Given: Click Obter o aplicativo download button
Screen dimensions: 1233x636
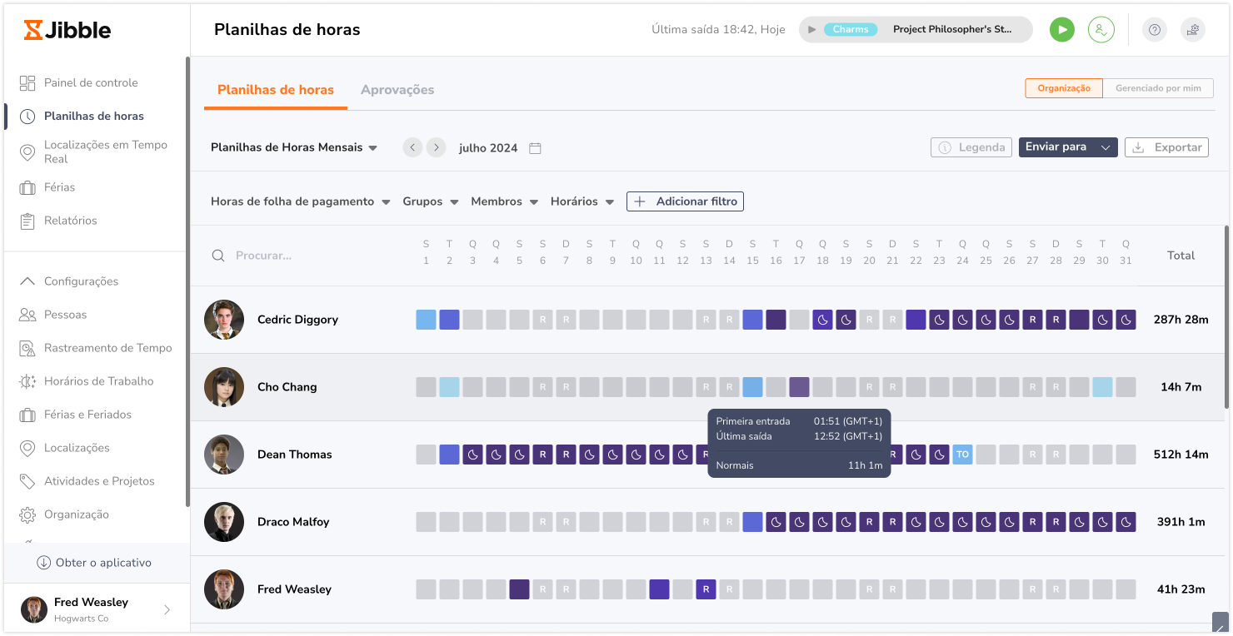Looking at the screenshot, I should coord(94,563).
